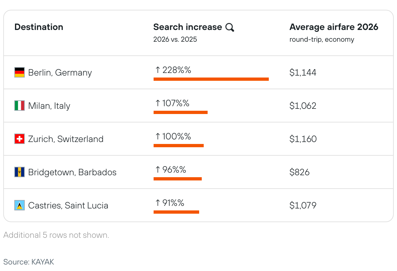Image resolution: width=397 pixels, height=271 pixels.
Task: Click the Berlin, Germany destination
Action: click(60, 72)
